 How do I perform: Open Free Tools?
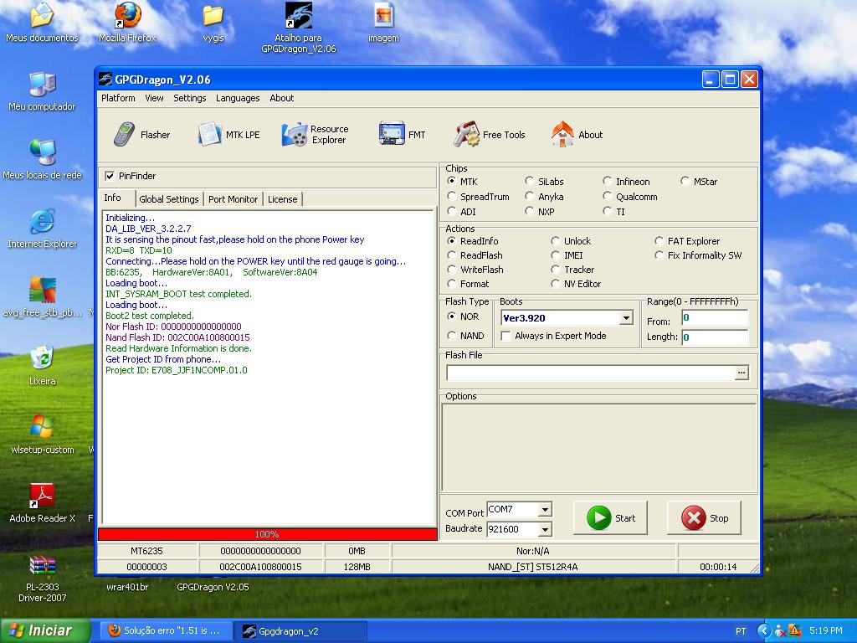coord(489,135)
